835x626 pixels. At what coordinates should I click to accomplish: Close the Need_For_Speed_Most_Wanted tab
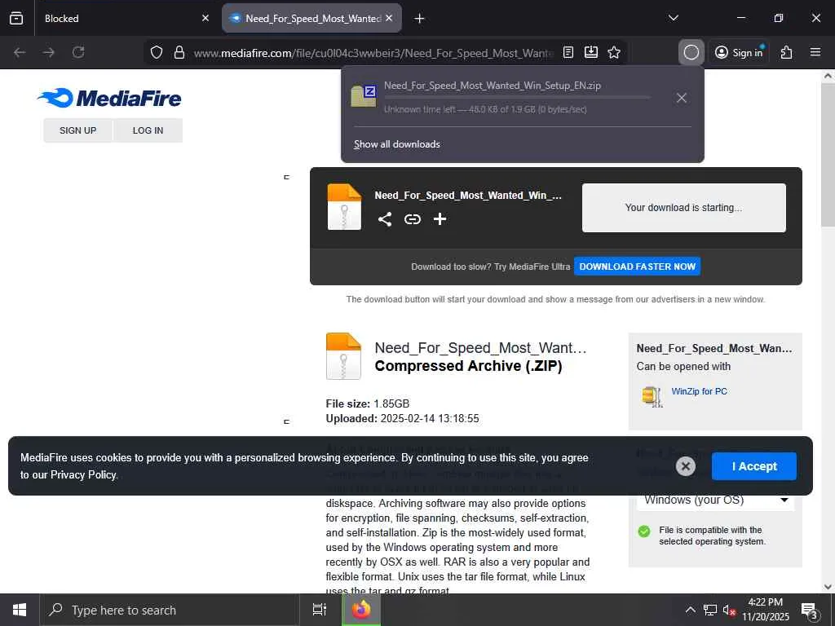pos(389,18)
